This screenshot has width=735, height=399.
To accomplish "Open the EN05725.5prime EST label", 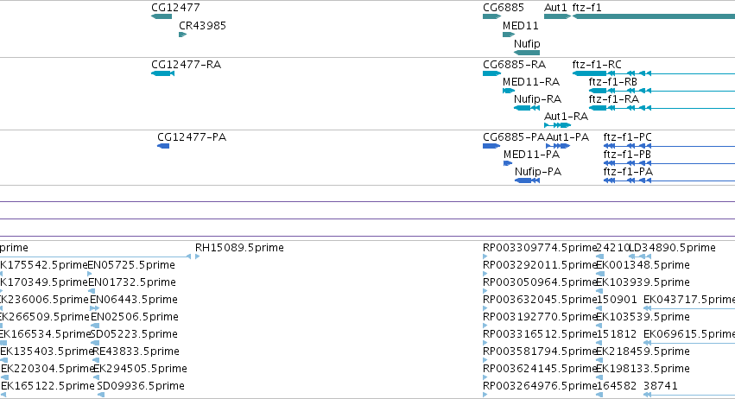I will (x=131, y=265).
